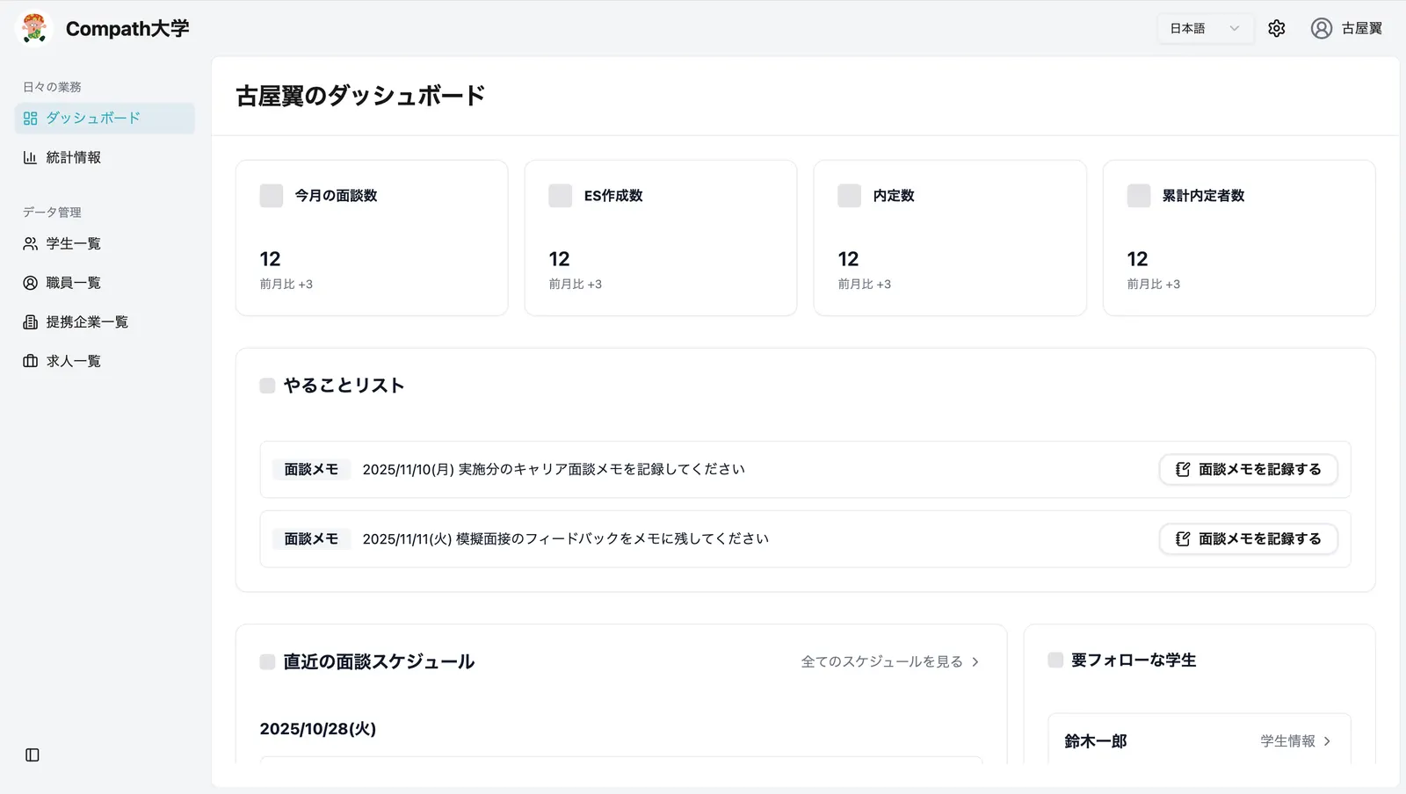Click the 統計情報 bar chart icon
Image resolution: width=1406 pixels, height=794 pixels.
click(x=31, y=157)
